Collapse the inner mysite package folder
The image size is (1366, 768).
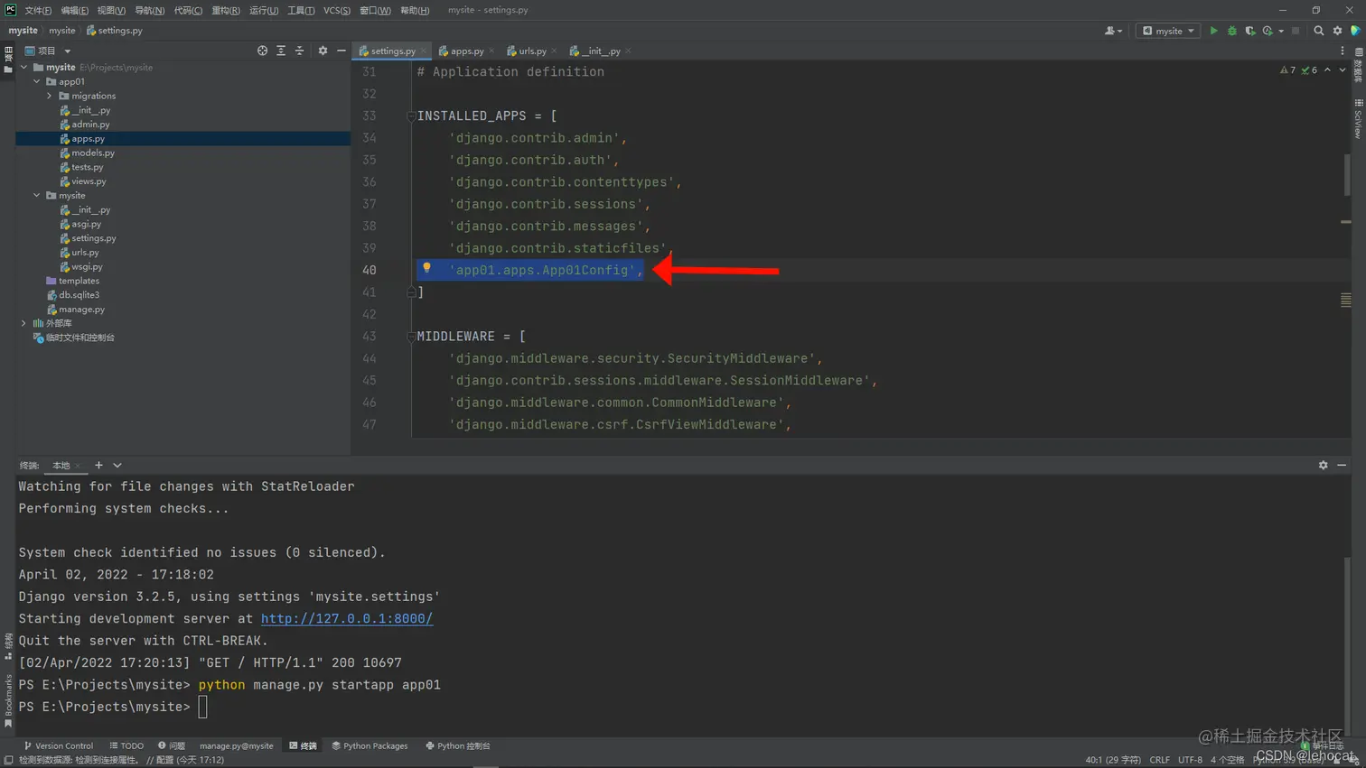[x=37, y=195]
